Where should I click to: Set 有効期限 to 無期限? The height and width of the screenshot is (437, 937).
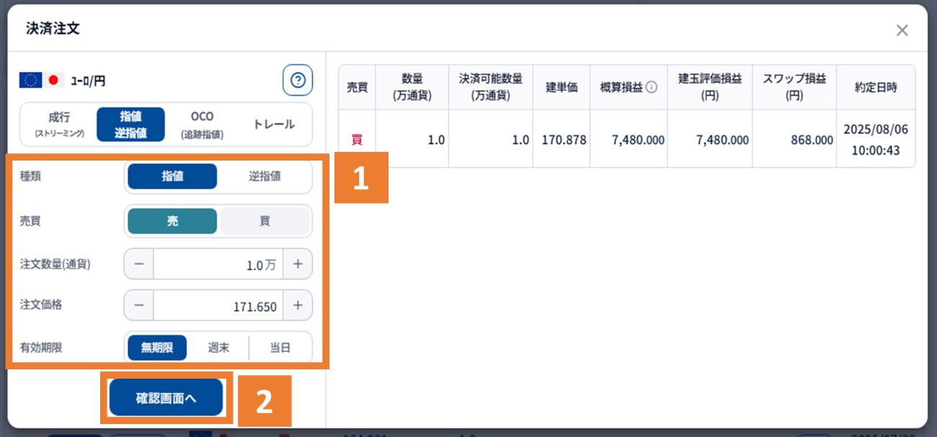point(157,348)
